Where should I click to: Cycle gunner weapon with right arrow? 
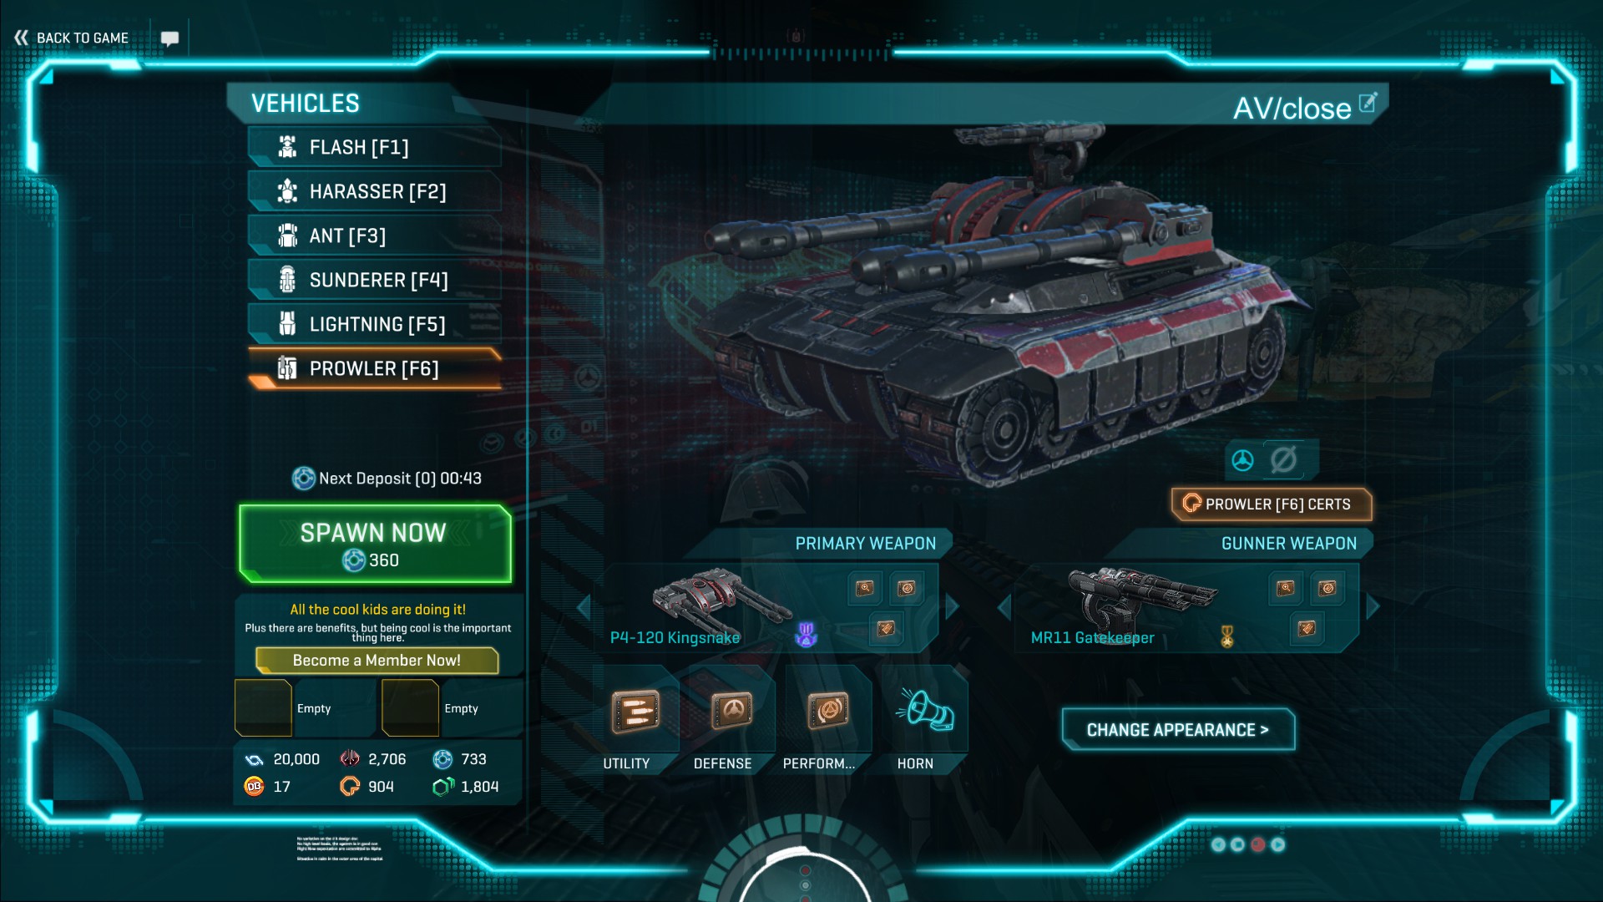click(1373, 607)
